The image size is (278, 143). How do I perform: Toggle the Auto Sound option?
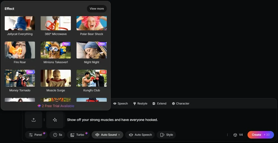106,135
